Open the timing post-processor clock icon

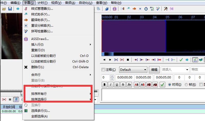pyautogui.click(x=146, y=9)
